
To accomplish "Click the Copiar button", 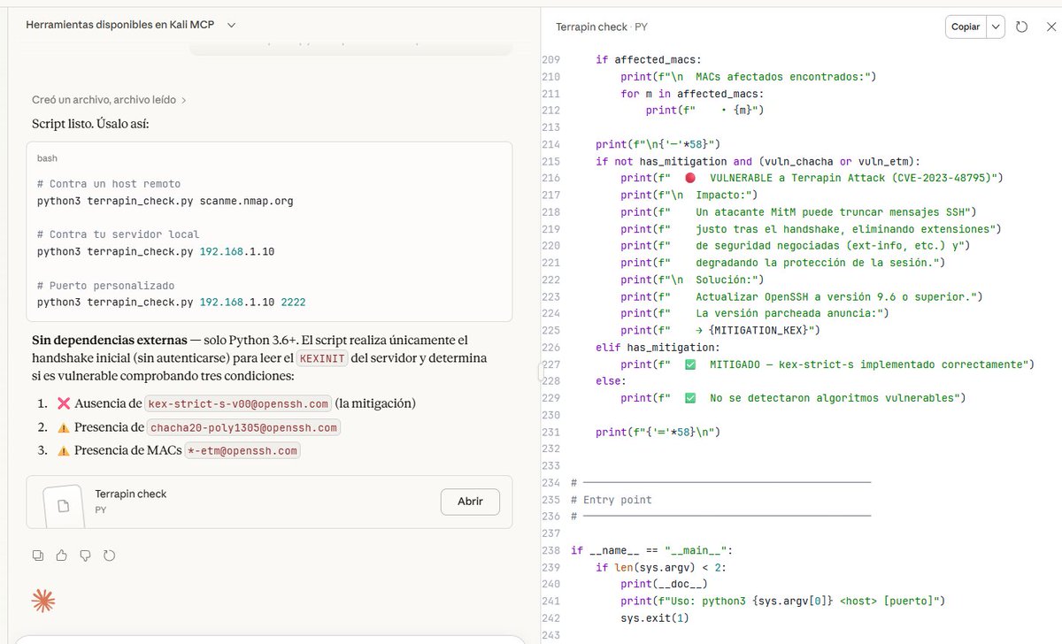I will [x=966, y=27].
